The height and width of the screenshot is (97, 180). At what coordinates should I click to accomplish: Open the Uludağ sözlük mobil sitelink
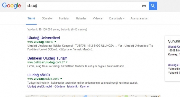click(x=40, y=87)
